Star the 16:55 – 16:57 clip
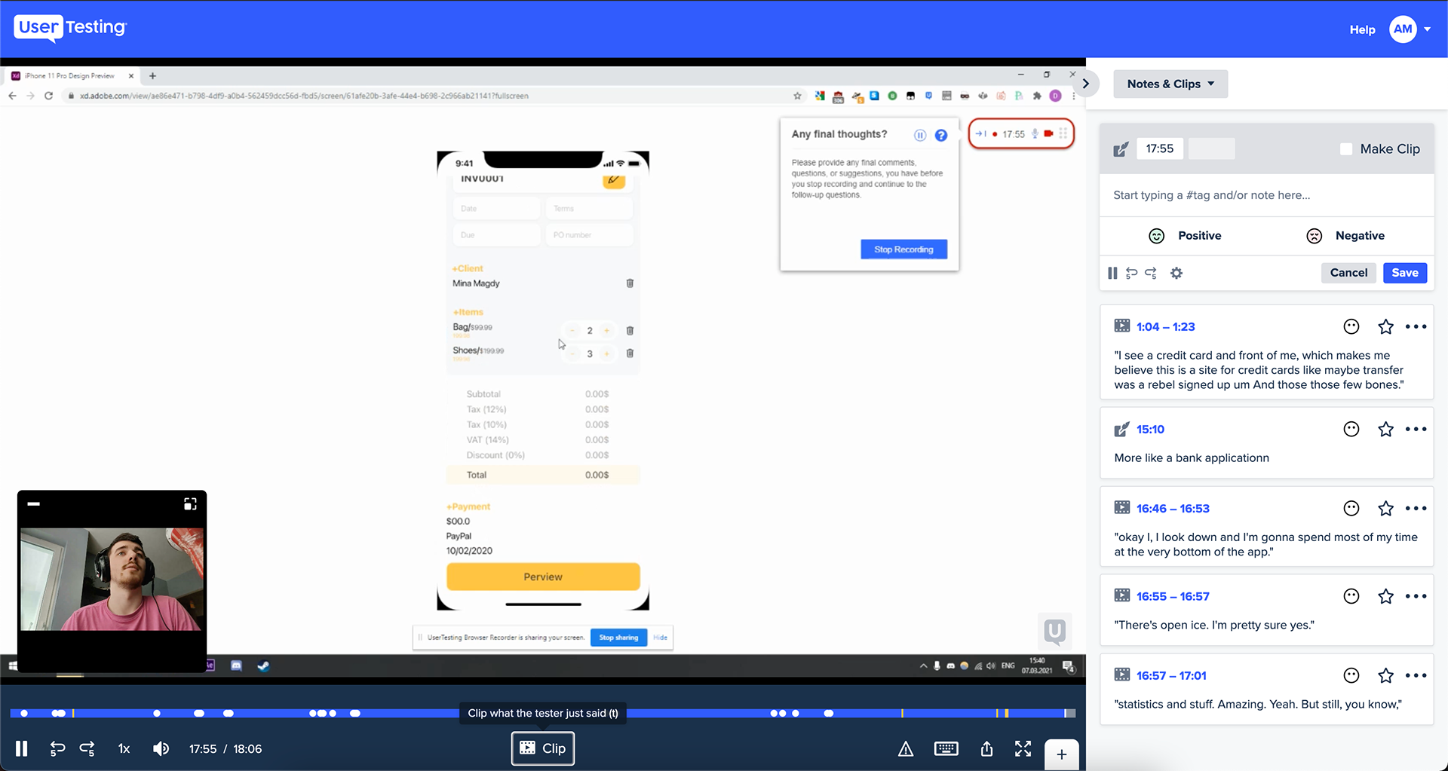 pos(1385,596)
